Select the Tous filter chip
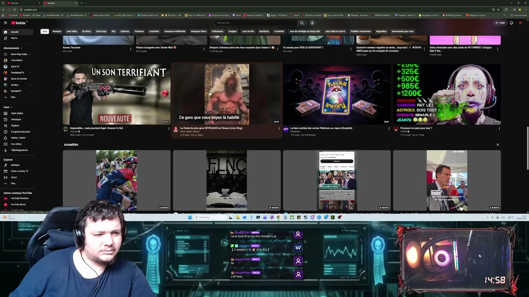 coord(45,31)
